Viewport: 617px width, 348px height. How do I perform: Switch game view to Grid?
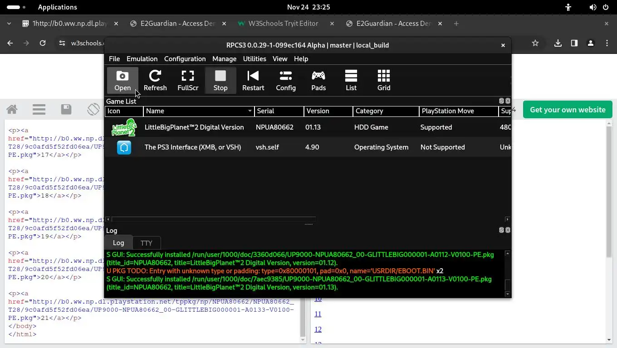pyautogui.click(x=384, y=81)
